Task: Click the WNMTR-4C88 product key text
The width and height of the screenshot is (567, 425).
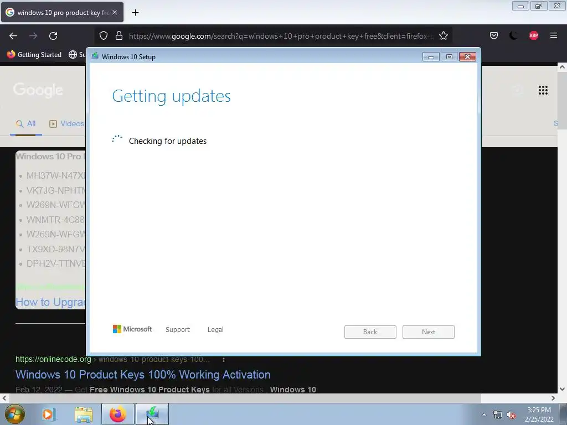Action: (56, 220)
